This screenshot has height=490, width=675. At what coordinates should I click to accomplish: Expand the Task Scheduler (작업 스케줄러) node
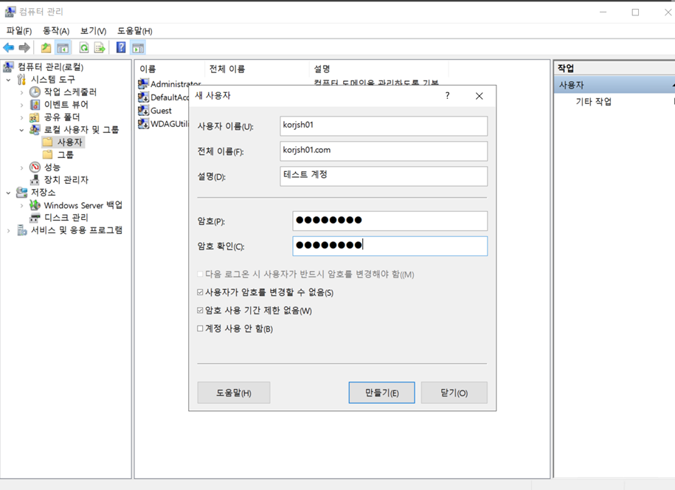pyautogui.click(x=22, y=92)
